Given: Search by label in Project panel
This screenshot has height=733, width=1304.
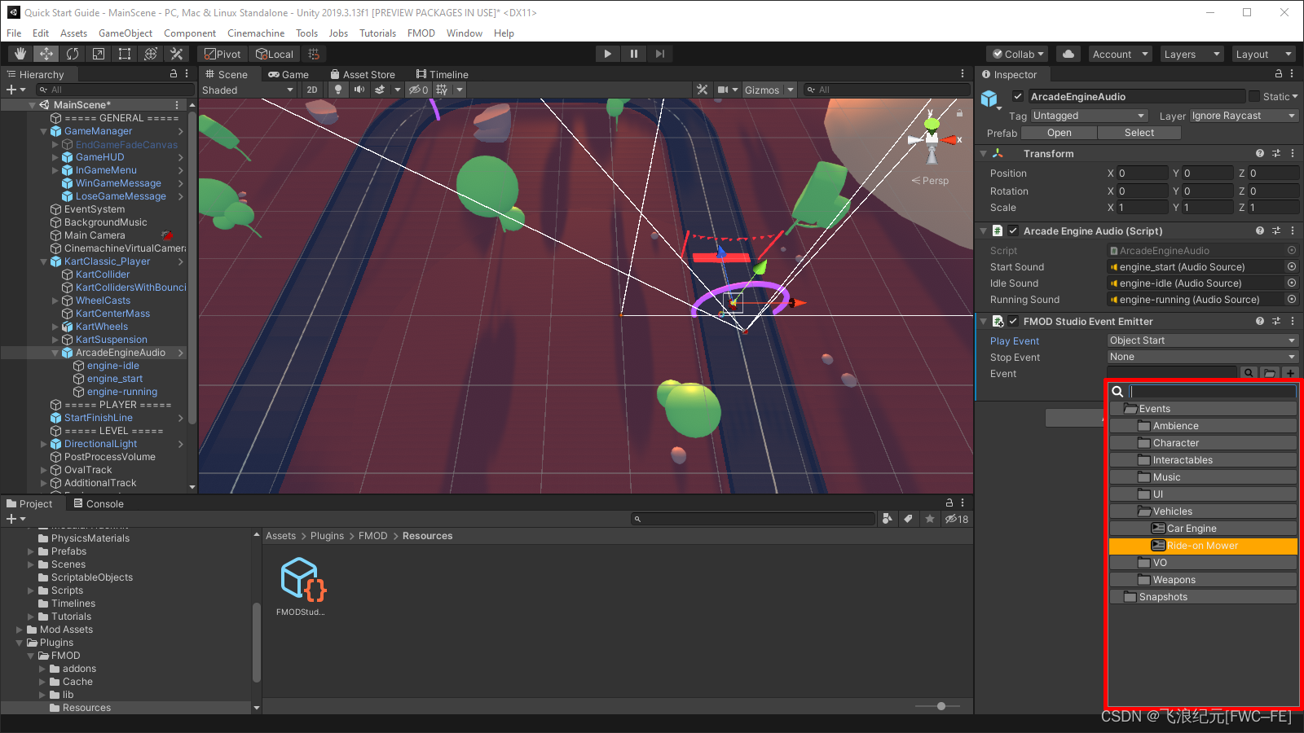Looking at the screenshot, I should 908,519.
